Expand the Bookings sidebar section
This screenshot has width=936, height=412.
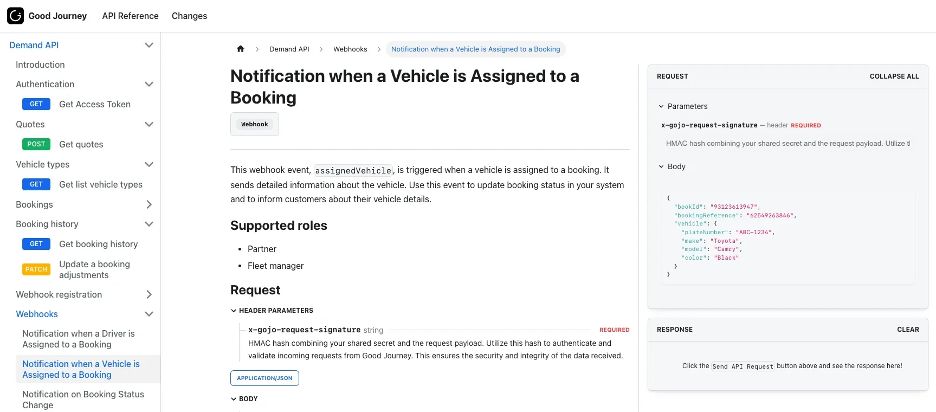pos(149,204)
